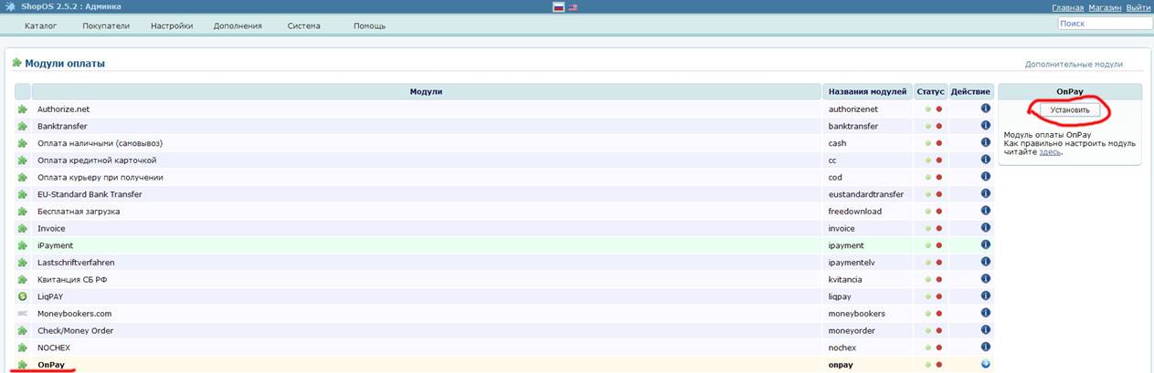Click the puzzle icon beside Banktransfer
This screenshot has width=1154, height=373.
pos(23,126)
